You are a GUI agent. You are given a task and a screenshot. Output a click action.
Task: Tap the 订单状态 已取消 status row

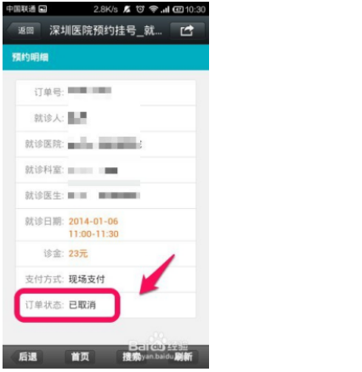(105, 305)
